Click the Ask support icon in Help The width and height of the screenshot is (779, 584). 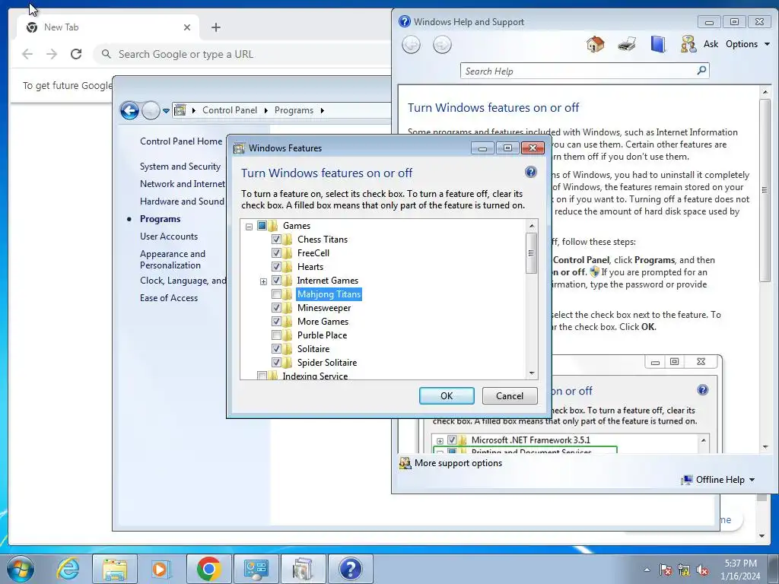tap(688, 44)
